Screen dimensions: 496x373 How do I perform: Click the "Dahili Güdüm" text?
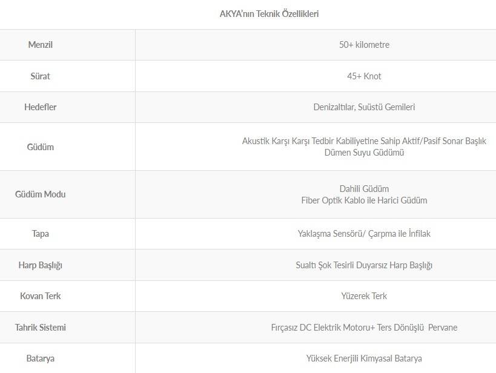coord(364,188)
